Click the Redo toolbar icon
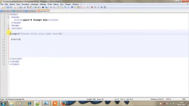The height and width of the screenshot is (106, 189). pos(39,7)
